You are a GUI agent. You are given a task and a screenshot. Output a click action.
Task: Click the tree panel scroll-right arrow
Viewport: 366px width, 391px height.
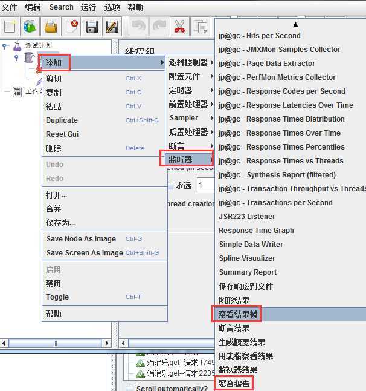point(106,343)
